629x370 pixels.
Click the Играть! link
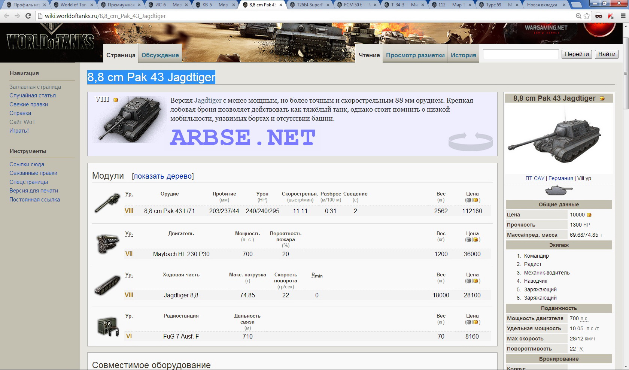point(19,131)
